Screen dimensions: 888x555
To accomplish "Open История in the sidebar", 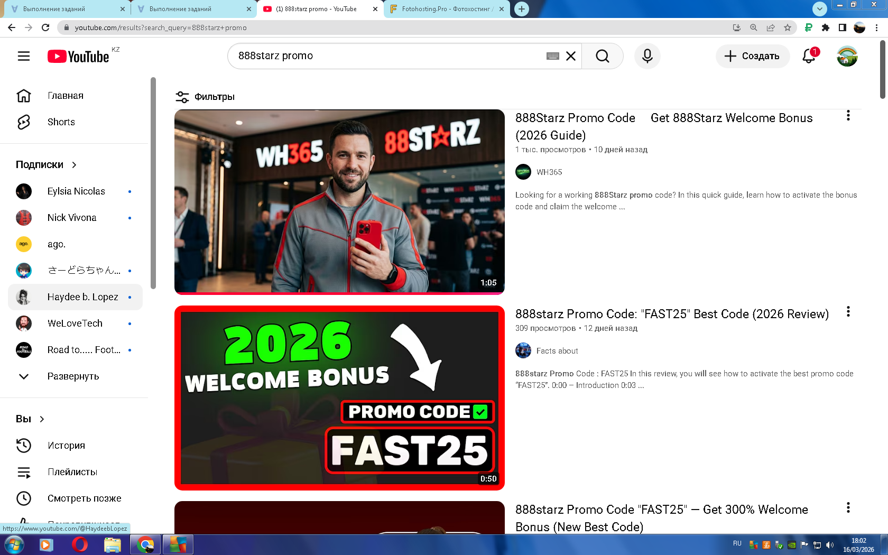I will 66,446.
